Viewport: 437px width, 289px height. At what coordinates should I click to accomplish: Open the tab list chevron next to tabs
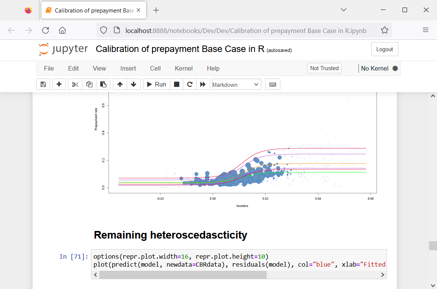[x=343, y=10]
